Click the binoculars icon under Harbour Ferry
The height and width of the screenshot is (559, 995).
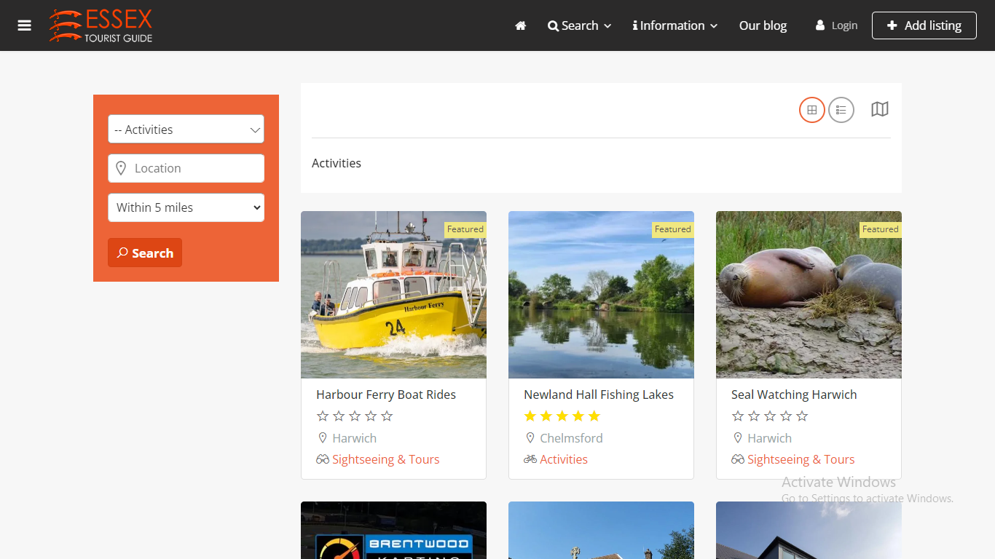click(323, 459)
